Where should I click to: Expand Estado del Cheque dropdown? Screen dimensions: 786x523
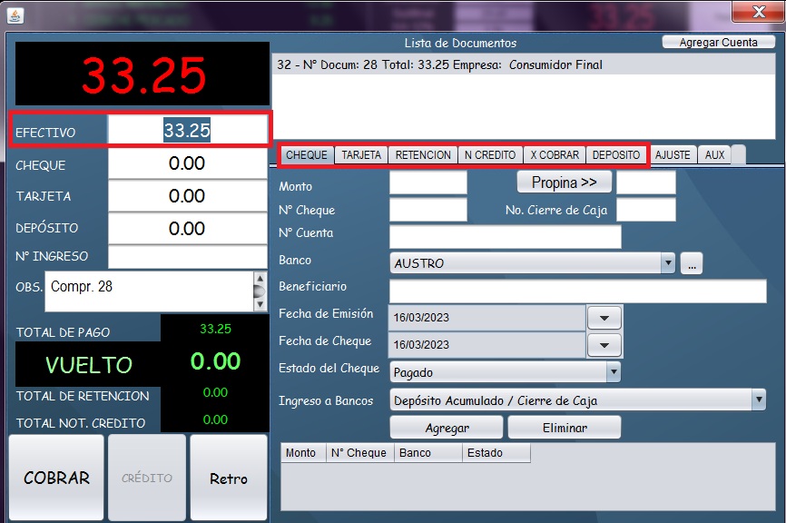[x=614, y=372]
